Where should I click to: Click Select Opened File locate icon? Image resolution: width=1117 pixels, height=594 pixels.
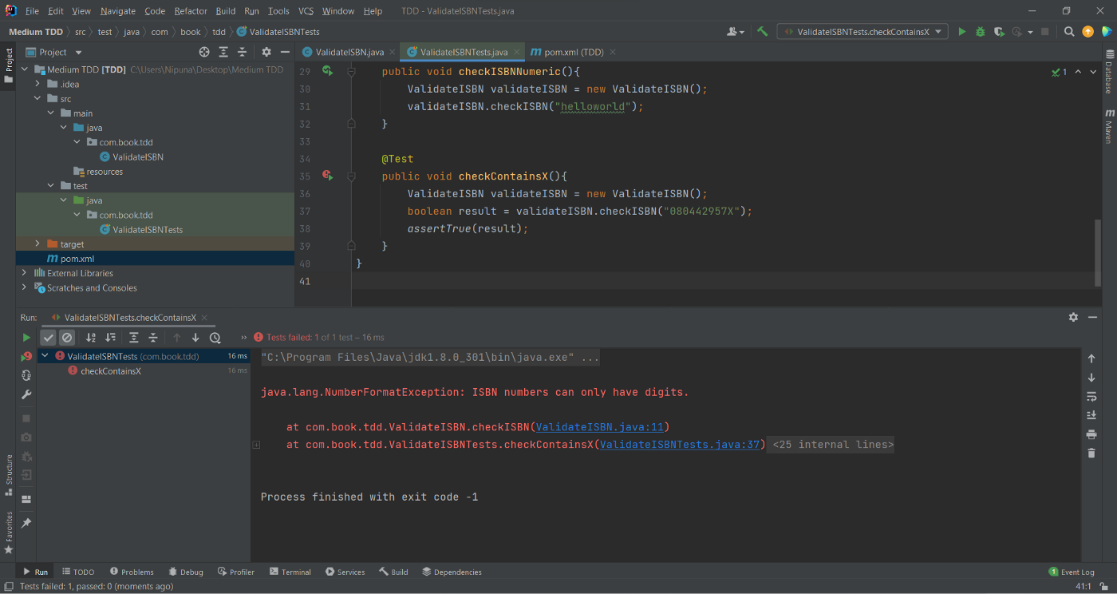(204, 52)
